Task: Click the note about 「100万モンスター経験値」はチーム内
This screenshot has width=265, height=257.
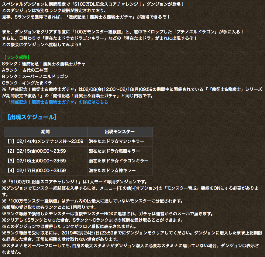Action: coord(93,201)
